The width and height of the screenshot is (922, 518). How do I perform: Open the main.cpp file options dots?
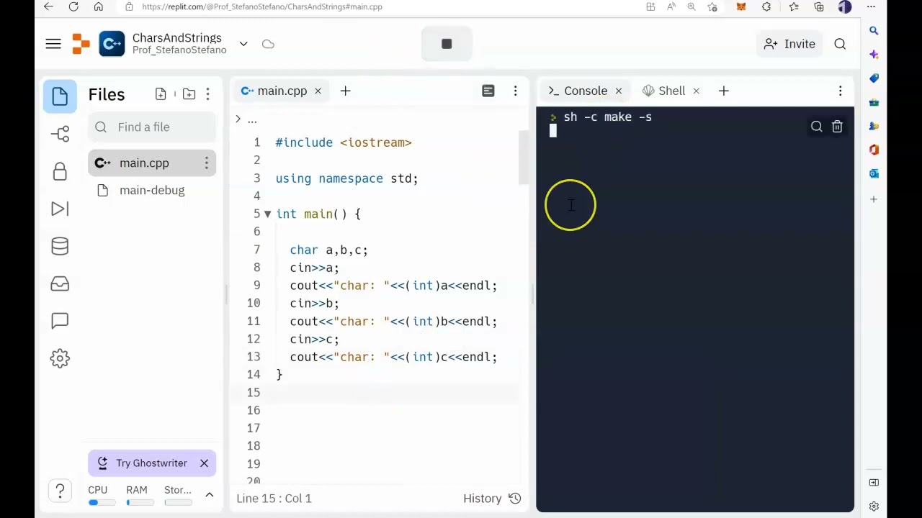coord(206,163)
